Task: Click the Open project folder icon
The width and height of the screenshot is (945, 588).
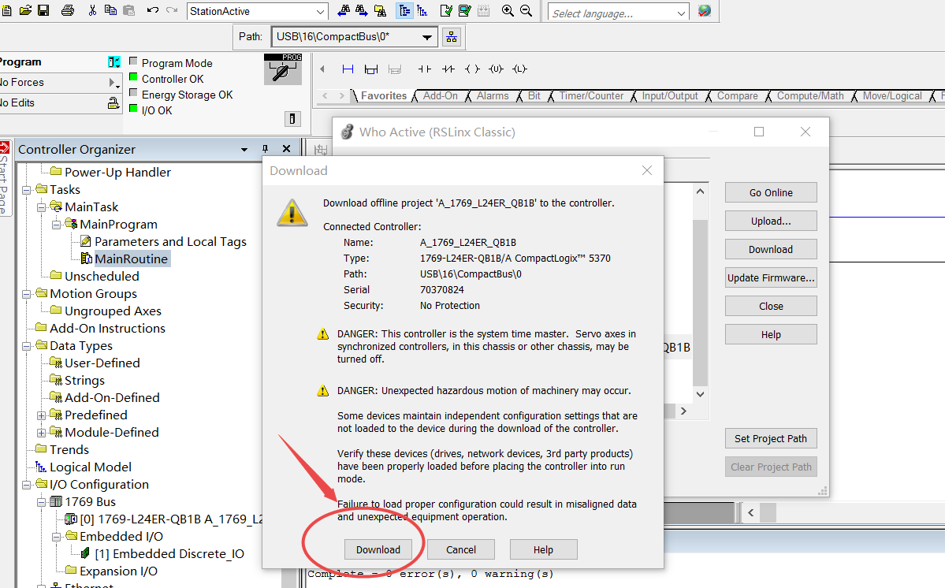Action: [25, 11]
